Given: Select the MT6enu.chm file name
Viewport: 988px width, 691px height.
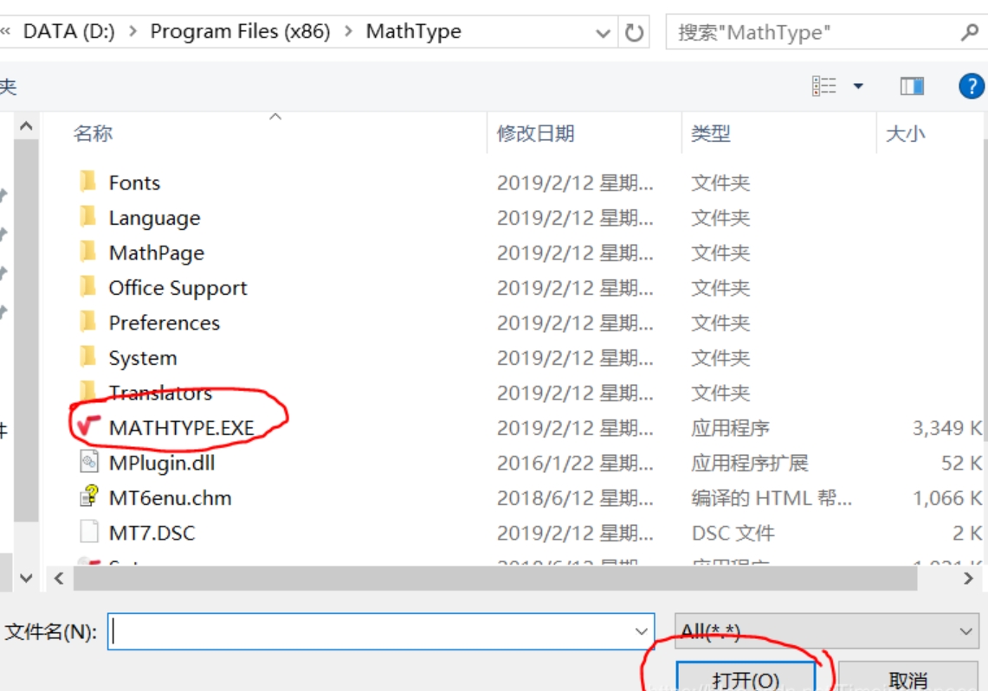Looking at the screenshot, I should (170, 498).
